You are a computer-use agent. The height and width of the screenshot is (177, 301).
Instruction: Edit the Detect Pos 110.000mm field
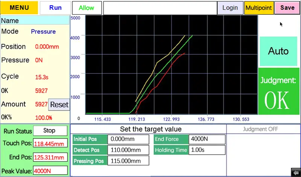click(x=128, y=150)
